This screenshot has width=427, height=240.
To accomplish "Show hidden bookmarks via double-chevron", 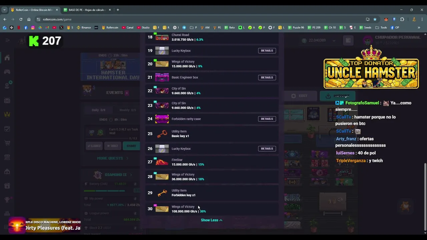I will [419, 28].
